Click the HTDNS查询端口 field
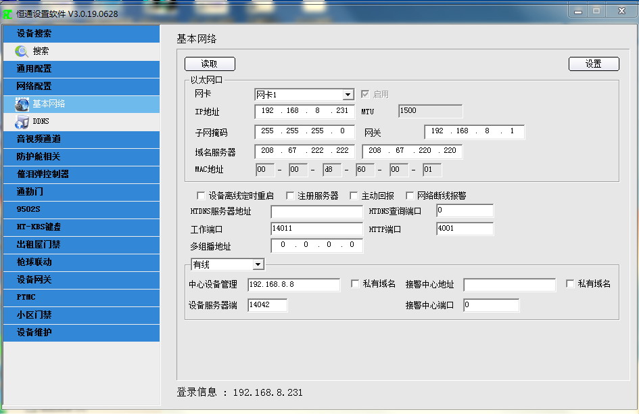 (465, 210)
